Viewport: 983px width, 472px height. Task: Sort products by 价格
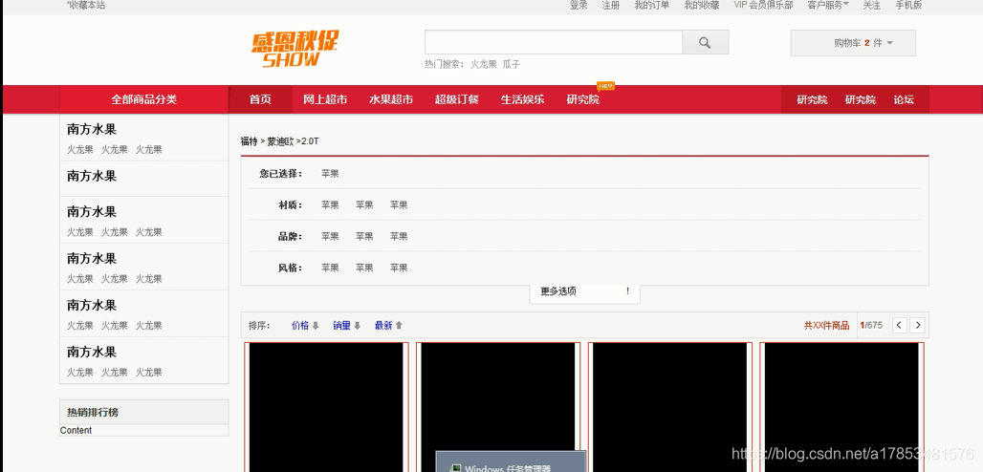click(305, 325)
